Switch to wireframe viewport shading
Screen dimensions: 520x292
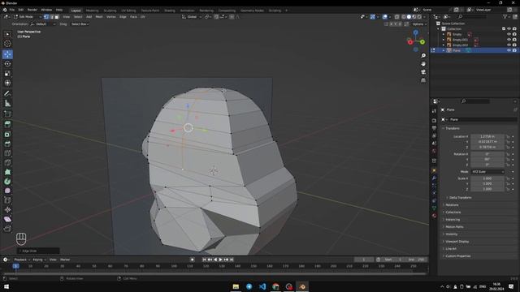point(404,16)
